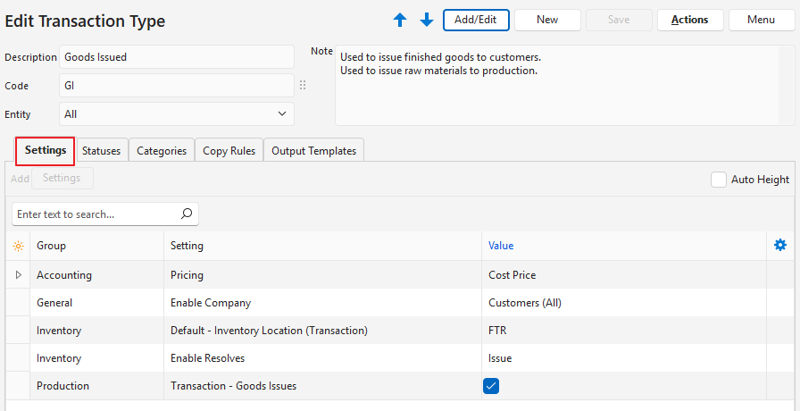Open the Actions menu button
800x411 pixels.
click(x=689, y=20)
